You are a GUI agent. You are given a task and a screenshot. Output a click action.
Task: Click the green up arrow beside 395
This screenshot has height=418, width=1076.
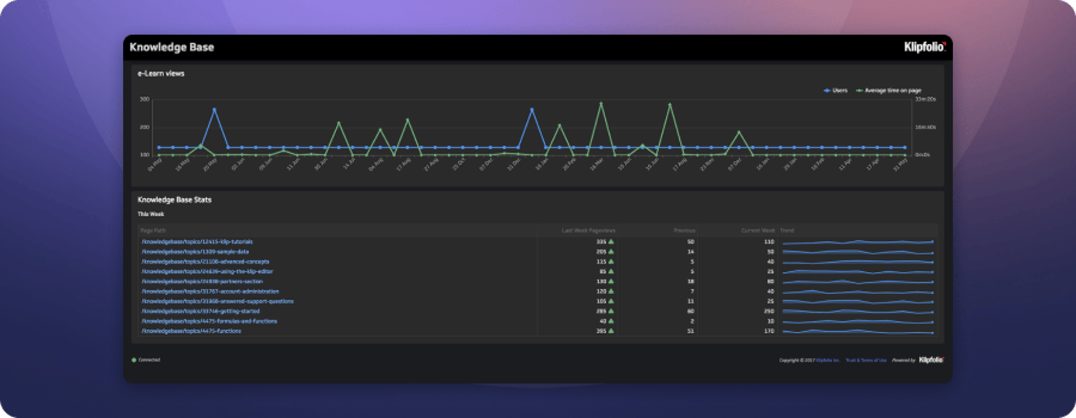click(611, 331)
